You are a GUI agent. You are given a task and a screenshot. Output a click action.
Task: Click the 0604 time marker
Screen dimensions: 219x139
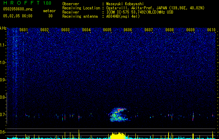[86, 30]
